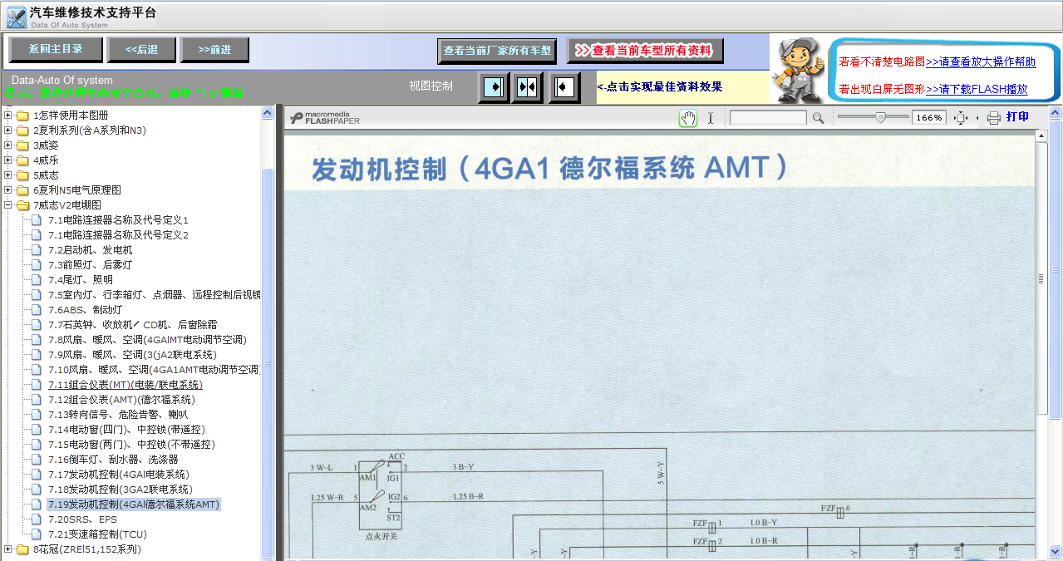Open 7.15电动窗(两门) entry
The height and width of the screenshot is (561, 1063).
pos(130,445)
